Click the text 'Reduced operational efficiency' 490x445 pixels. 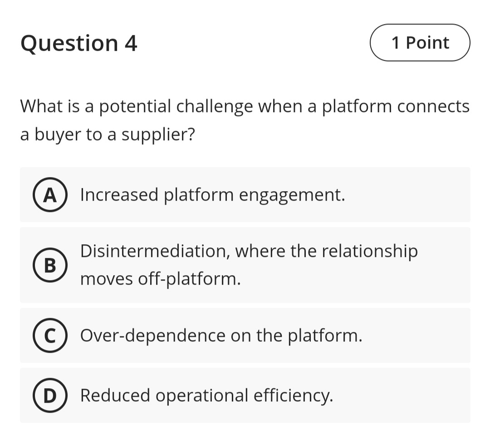click(x=207, y=395)
